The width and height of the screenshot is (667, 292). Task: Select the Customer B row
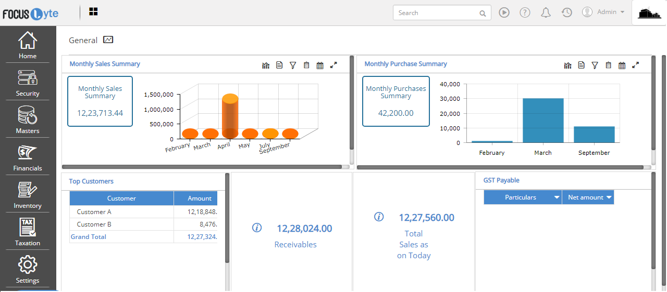(143, 224)
